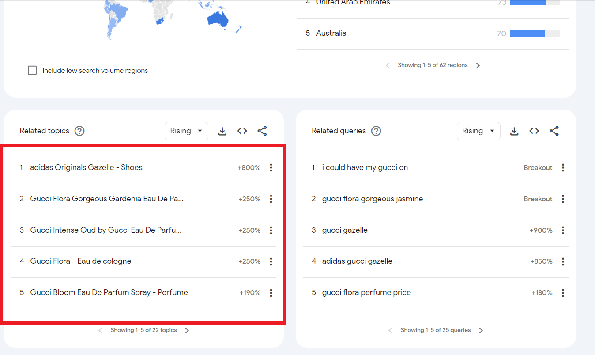Screen dimensions: 595x355
Task: Share the Related topics card
Action: click(x=262, y=131)
